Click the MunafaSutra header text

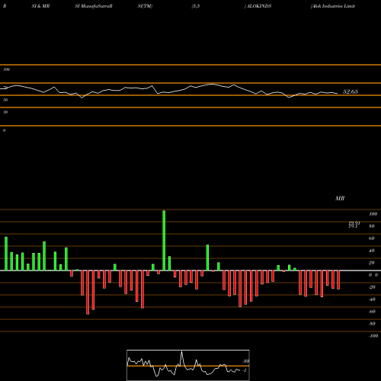(x=94, y=6)
